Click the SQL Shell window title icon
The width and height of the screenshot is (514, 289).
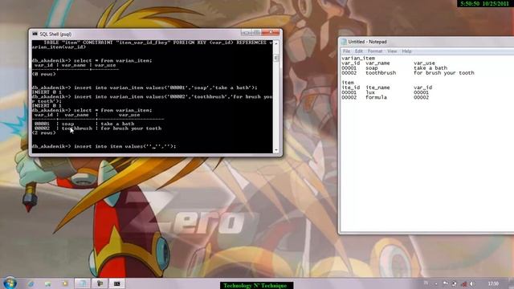coord(35,34)
